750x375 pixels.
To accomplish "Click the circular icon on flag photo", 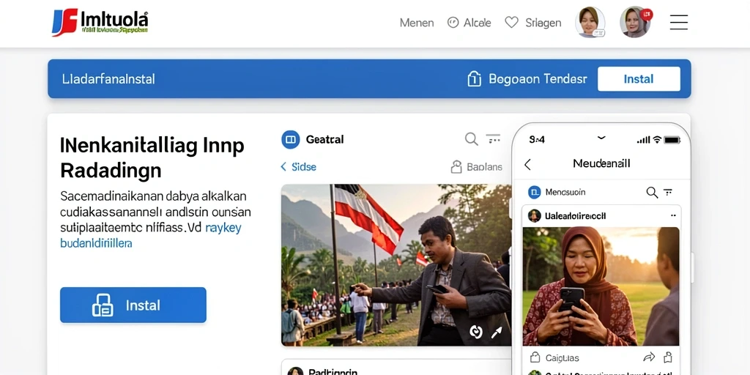I will point(475,332).
